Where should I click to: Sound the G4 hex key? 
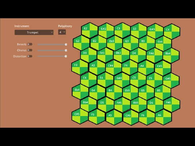coord(97,92)
